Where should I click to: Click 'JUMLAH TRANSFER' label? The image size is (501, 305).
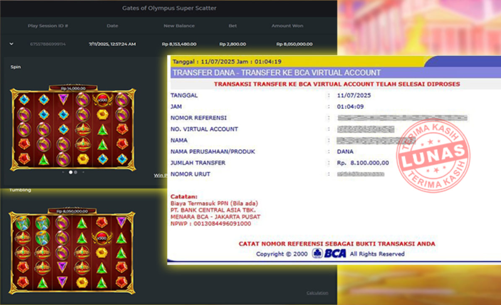198,163
